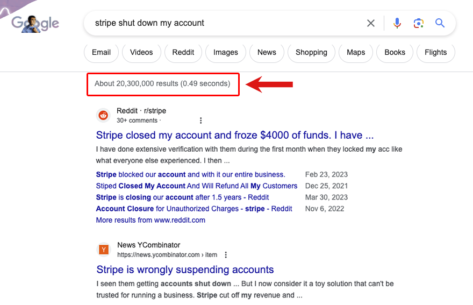
Task: Click the 'Mar 30, 2023' date
Action: pyautogui.click(x=326, y=197)
